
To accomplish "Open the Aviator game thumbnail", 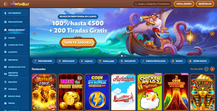I will click(x=123, y=92).
